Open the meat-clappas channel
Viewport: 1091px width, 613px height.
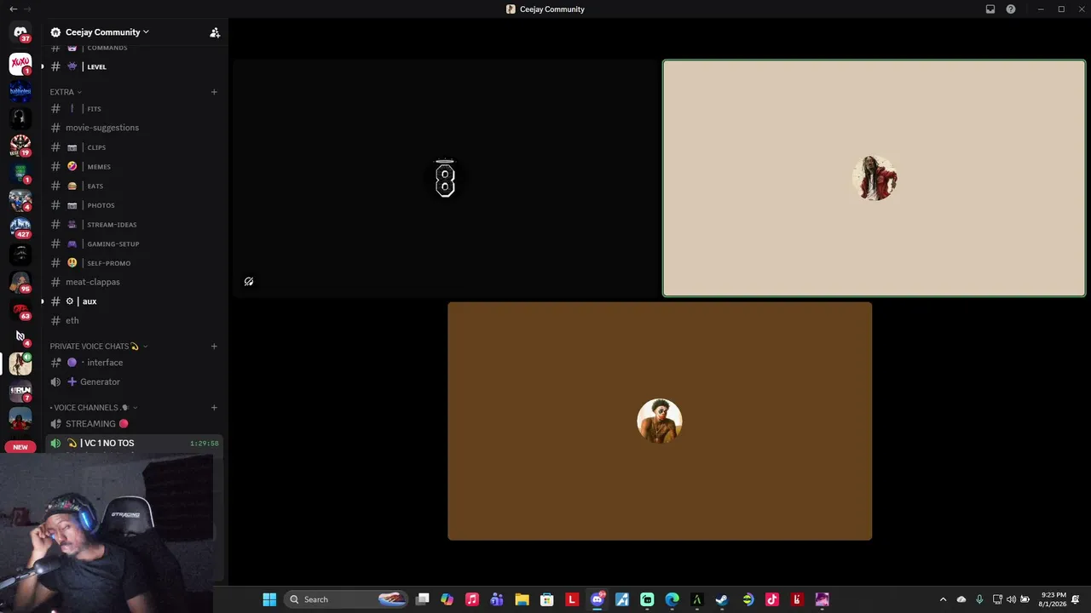pyautogui.click(x=133, y=282)
